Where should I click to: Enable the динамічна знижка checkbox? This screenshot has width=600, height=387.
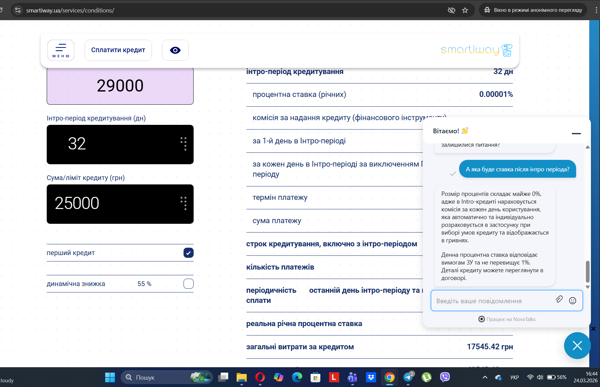(x=189, y=284)
